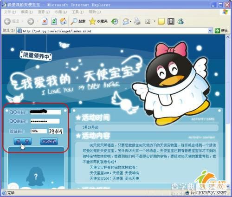Expand the Edit icon dropdown arrow
232x197 pixels.
point(155,21)
